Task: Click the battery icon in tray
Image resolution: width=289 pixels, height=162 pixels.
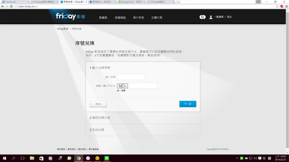Action: (x=246, y=158)
